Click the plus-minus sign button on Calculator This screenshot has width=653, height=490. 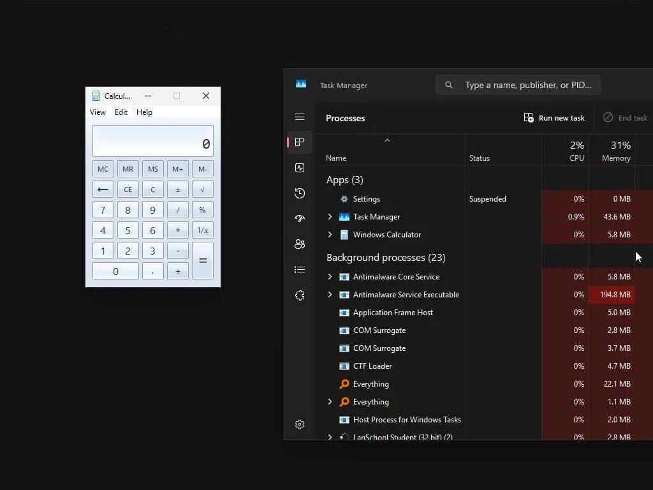click(x=178, y=189)
